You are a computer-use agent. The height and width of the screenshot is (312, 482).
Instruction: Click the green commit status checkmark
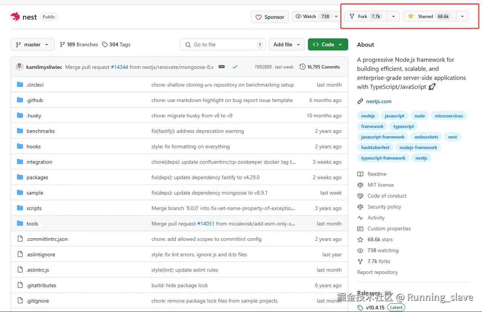pyautogui.click(x=235, y=67)
